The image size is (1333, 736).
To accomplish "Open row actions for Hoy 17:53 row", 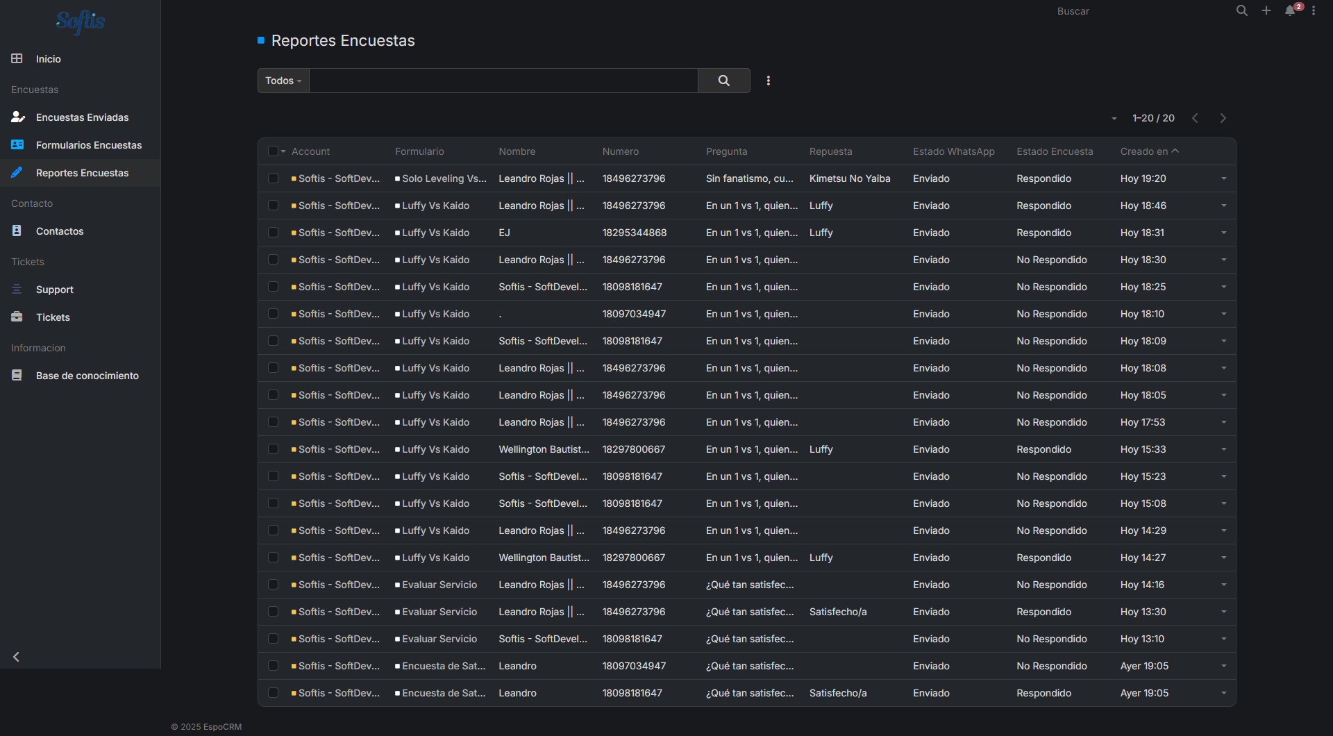I will 1223,422.
